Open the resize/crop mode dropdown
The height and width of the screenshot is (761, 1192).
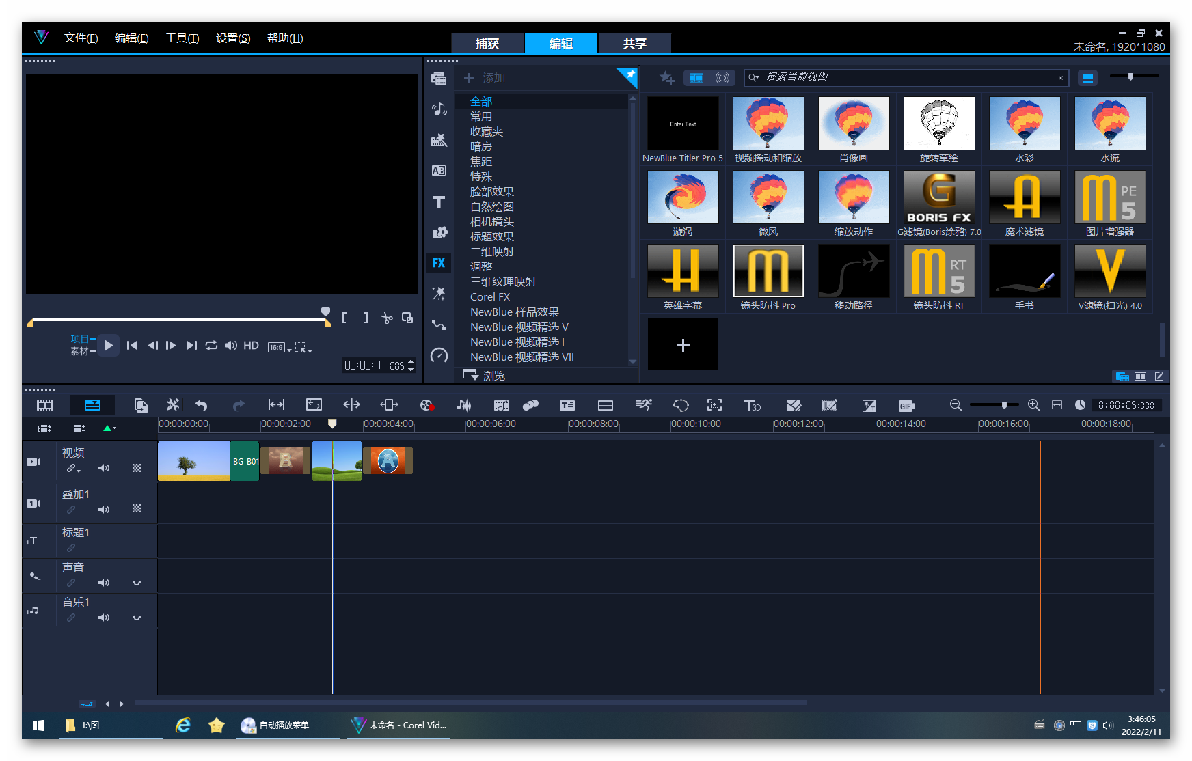coord(303,348)
